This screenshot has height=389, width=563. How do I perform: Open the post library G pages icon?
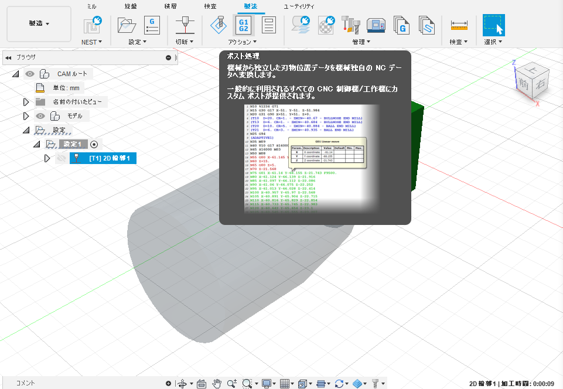401,25
